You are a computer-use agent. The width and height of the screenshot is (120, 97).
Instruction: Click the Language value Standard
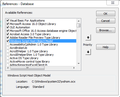click(38, 87)
